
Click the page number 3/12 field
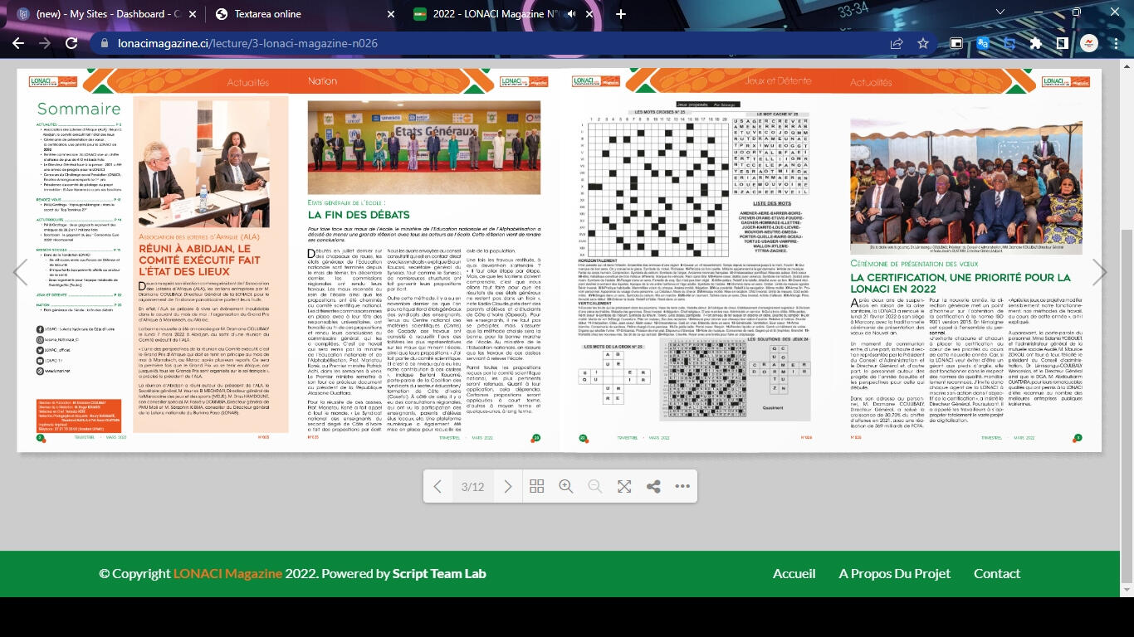click(472, 487)
